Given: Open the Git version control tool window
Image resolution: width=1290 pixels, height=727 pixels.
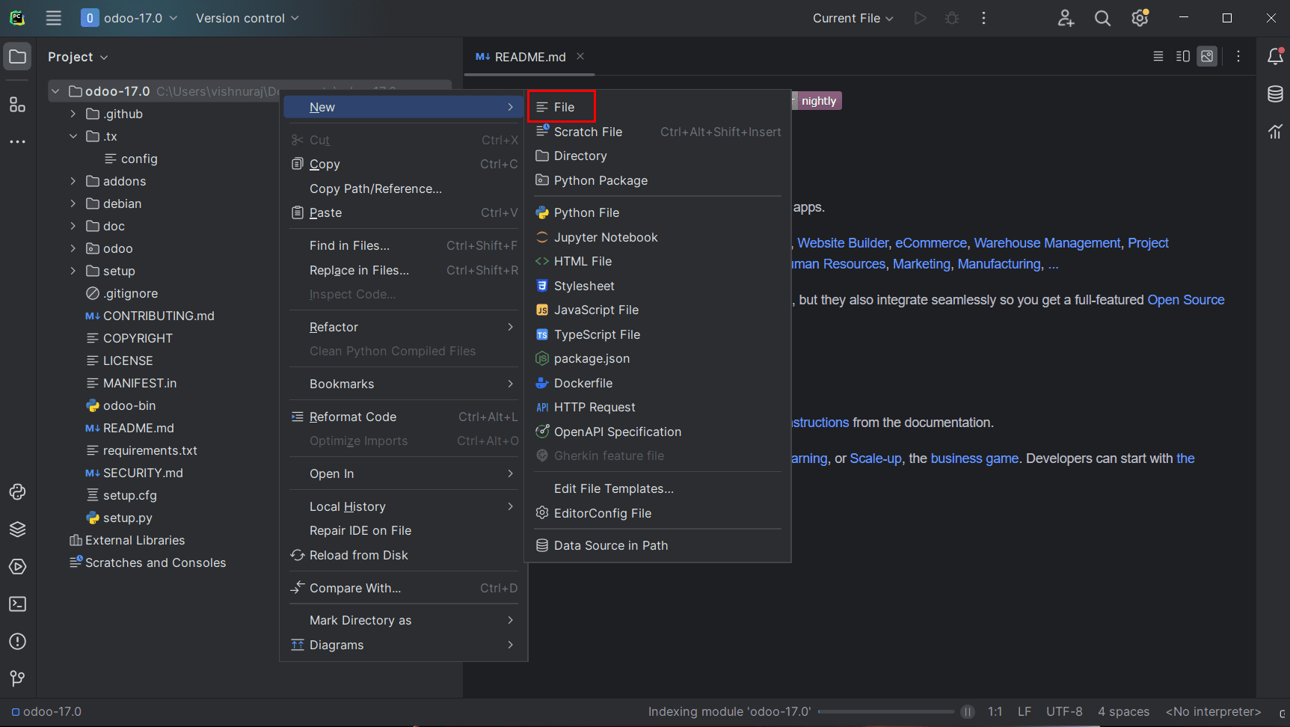Looking at the screenshot, I should coord(18,678).
